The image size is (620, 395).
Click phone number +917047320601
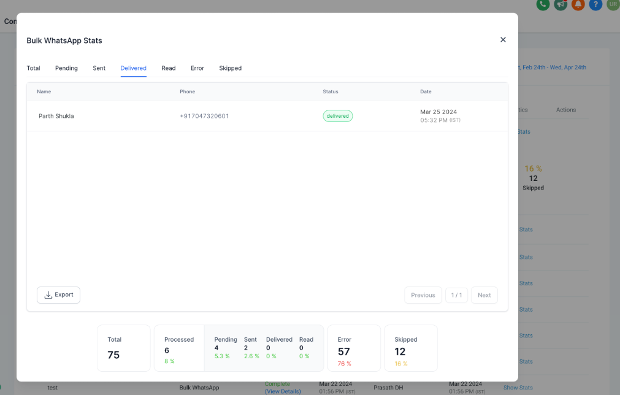(204, 116)
